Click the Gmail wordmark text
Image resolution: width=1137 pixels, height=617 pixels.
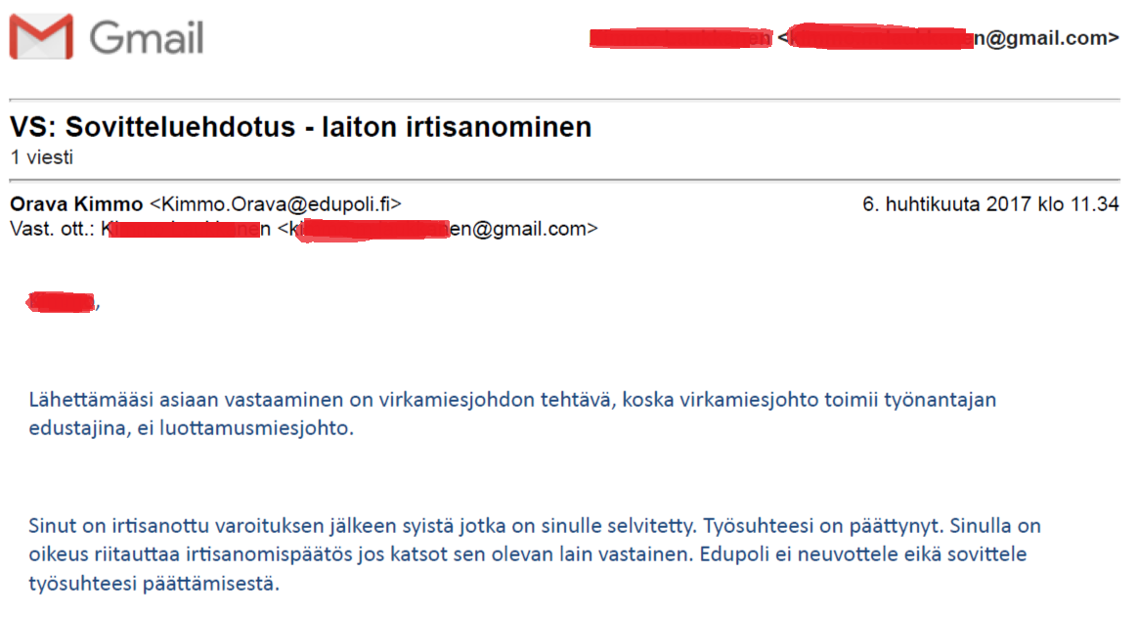[x=147, y=38]
